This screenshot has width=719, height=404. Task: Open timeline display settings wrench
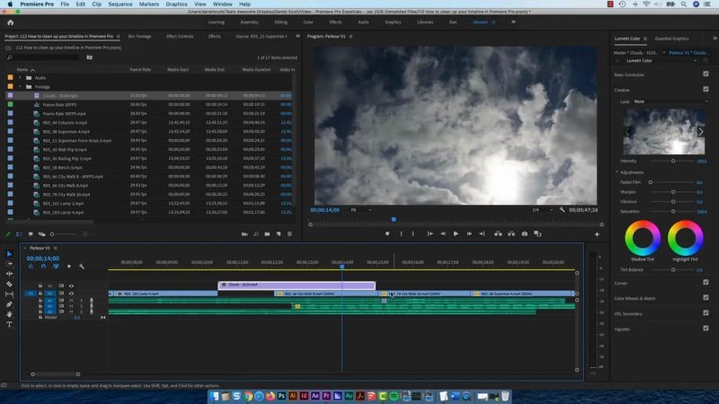82,266
